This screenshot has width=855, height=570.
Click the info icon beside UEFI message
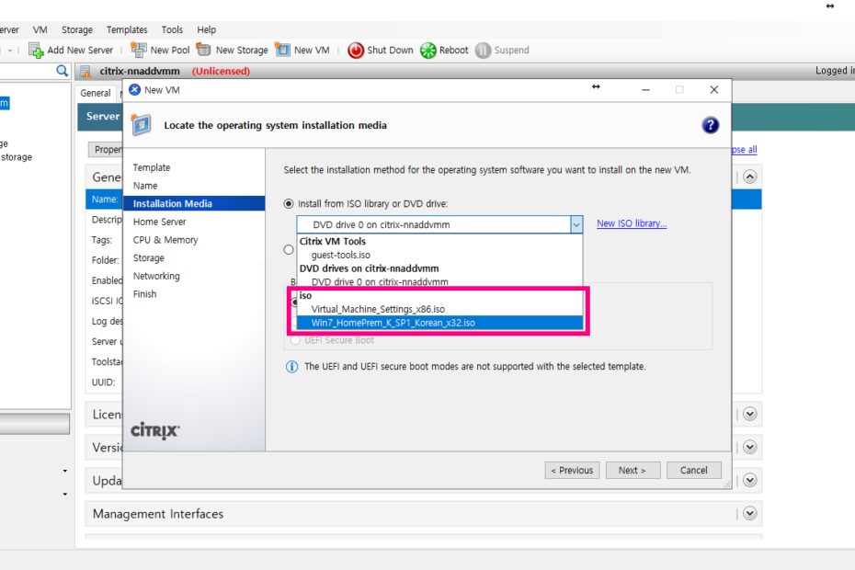pos(291,367)
